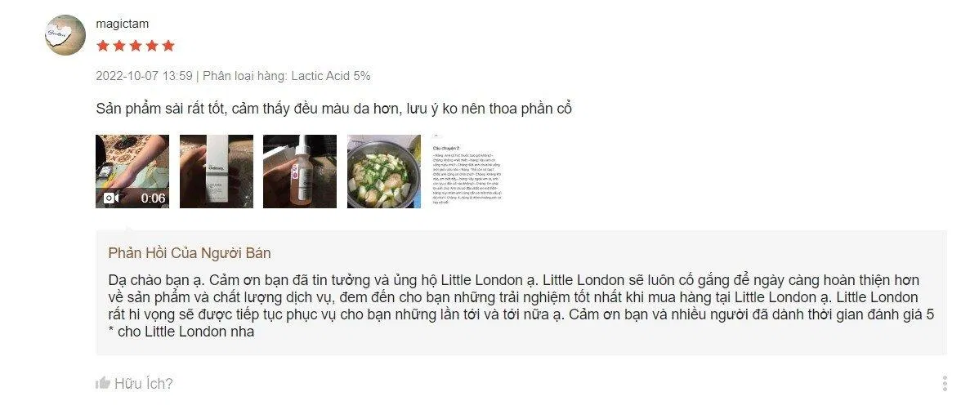Screen dimensions: 970x410
Task: Open the soup bowl photo thumbnail
Action: point(384,172)
